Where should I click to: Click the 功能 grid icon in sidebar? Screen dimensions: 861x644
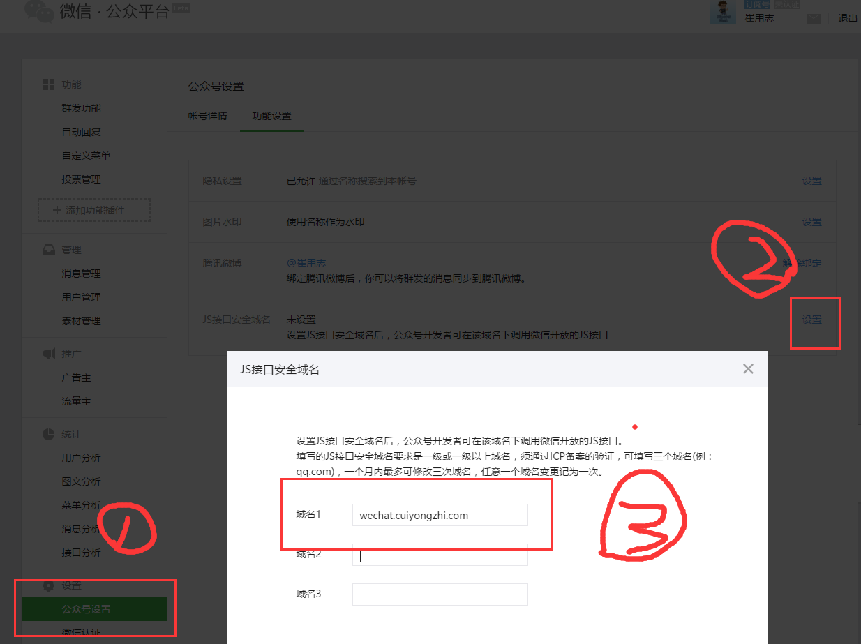[49, 84]
